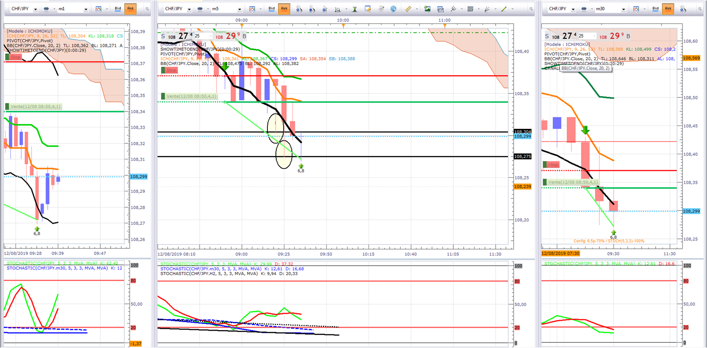
Task: Click the 108,304 price label on m5 axis
Action: pyautogui.click(x=522, y=132)
